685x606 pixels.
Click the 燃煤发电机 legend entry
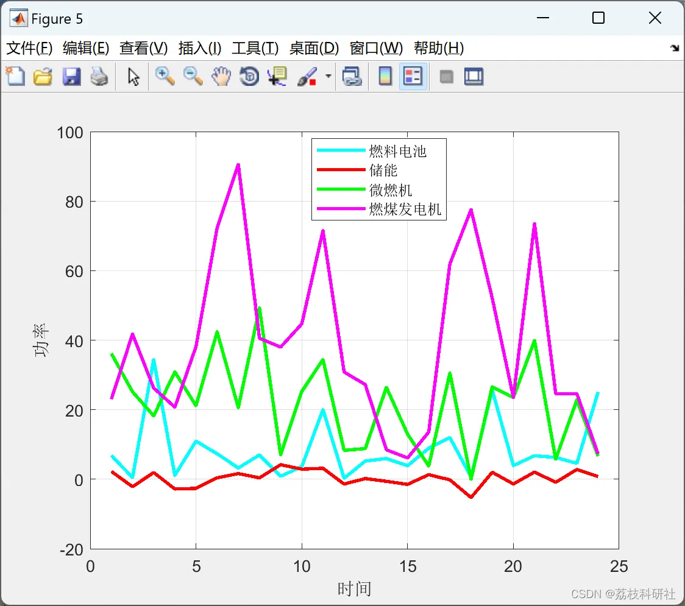(x=405, y=209)
